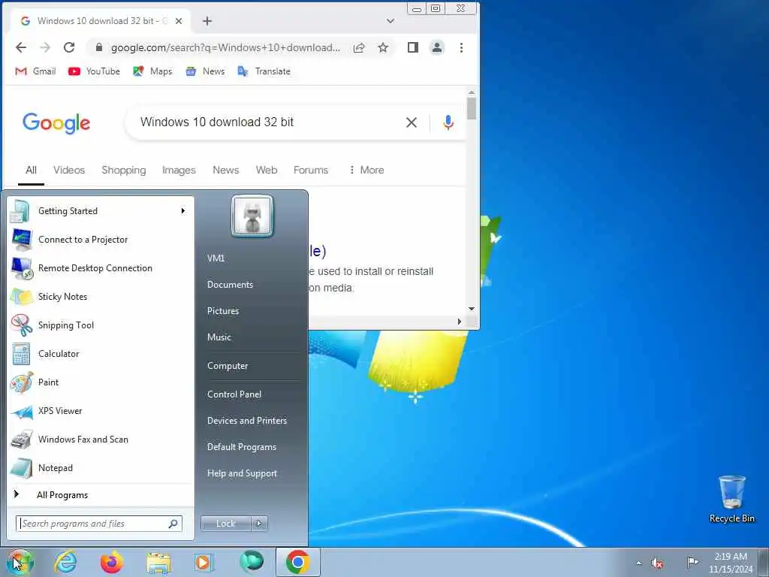Screen dimensions: 769x577
Task: Reload the Chrome page
Action: pyautogui.click(x=69, y=47)
